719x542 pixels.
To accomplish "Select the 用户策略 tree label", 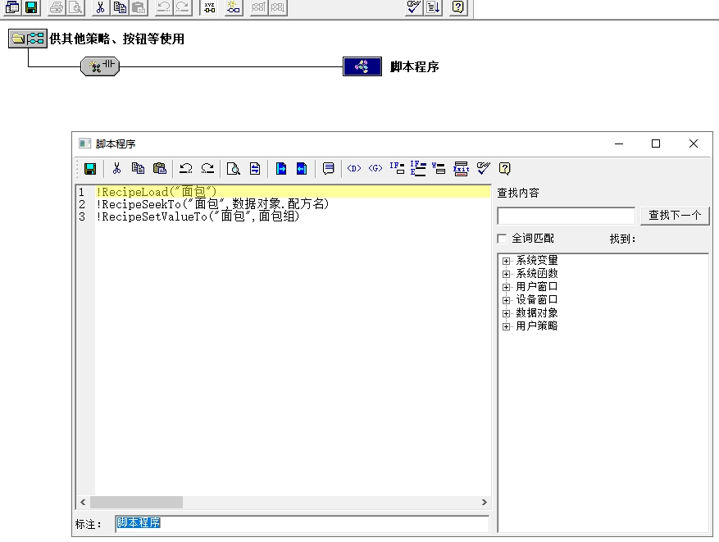I will pyautogui.click(x=537, y=326).
